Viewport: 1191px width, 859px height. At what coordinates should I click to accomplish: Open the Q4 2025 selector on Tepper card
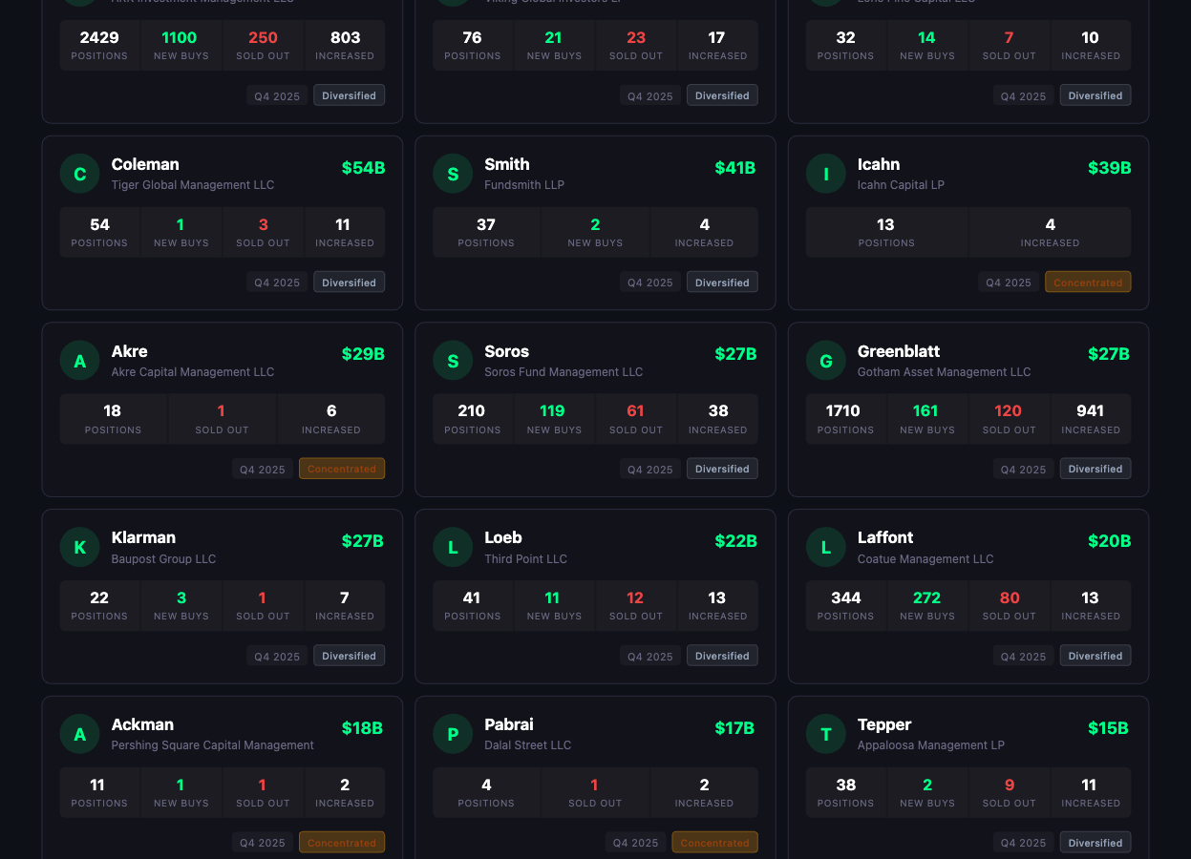click(1023, 843)
